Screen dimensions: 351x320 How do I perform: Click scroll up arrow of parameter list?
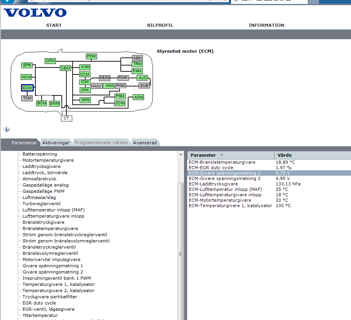coord(181,154)
